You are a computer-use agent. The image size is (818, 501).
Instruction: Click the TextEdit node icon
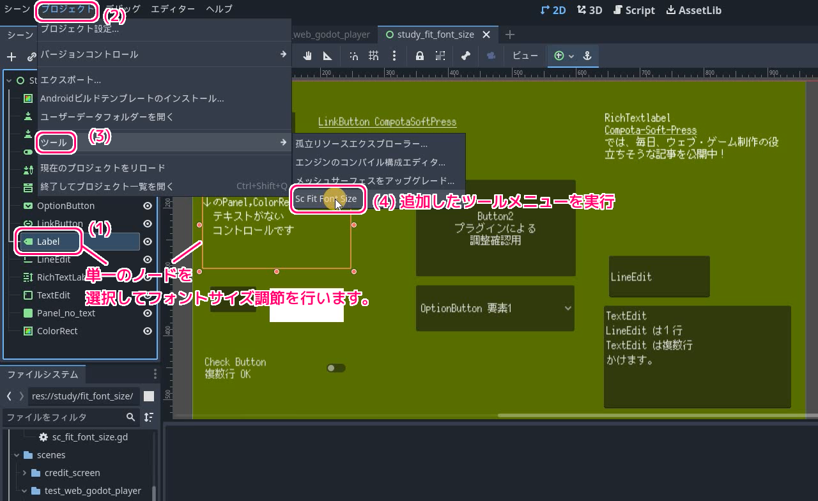[x=28, y=295]
